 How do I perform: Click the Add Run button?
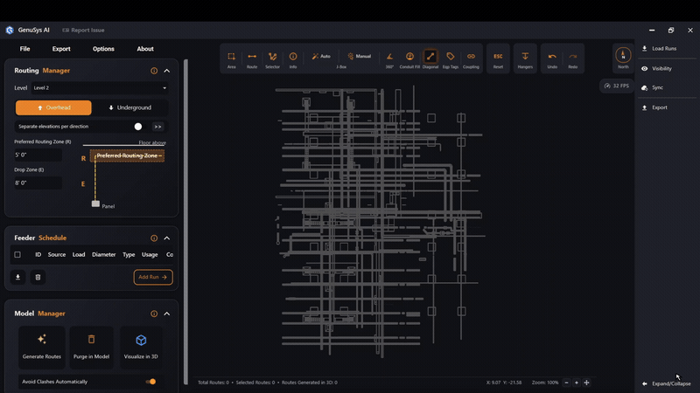tap(153, 277)
